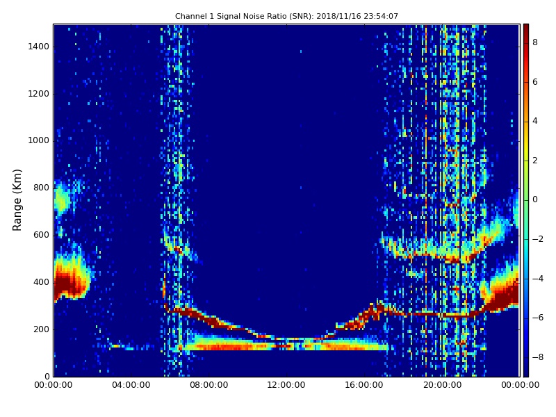Screen dimensions: 556x417
Task: Click the x-axis tick label 04:00:00
Action: [x=131, y=385]
